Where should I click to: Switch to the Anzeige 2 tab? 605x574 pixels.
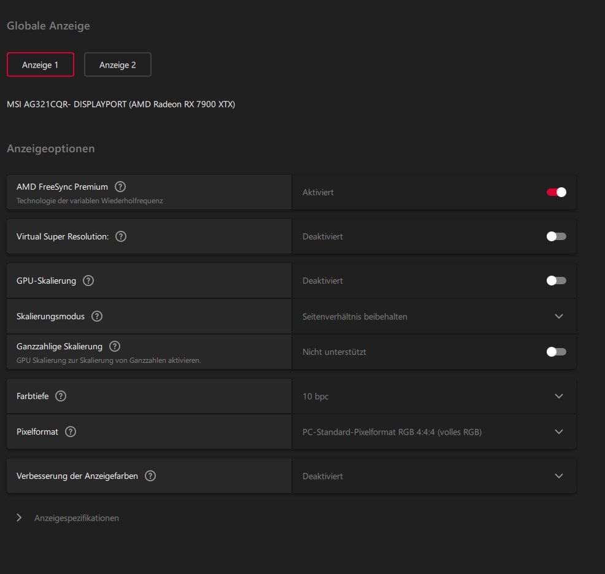coord(118,64)
